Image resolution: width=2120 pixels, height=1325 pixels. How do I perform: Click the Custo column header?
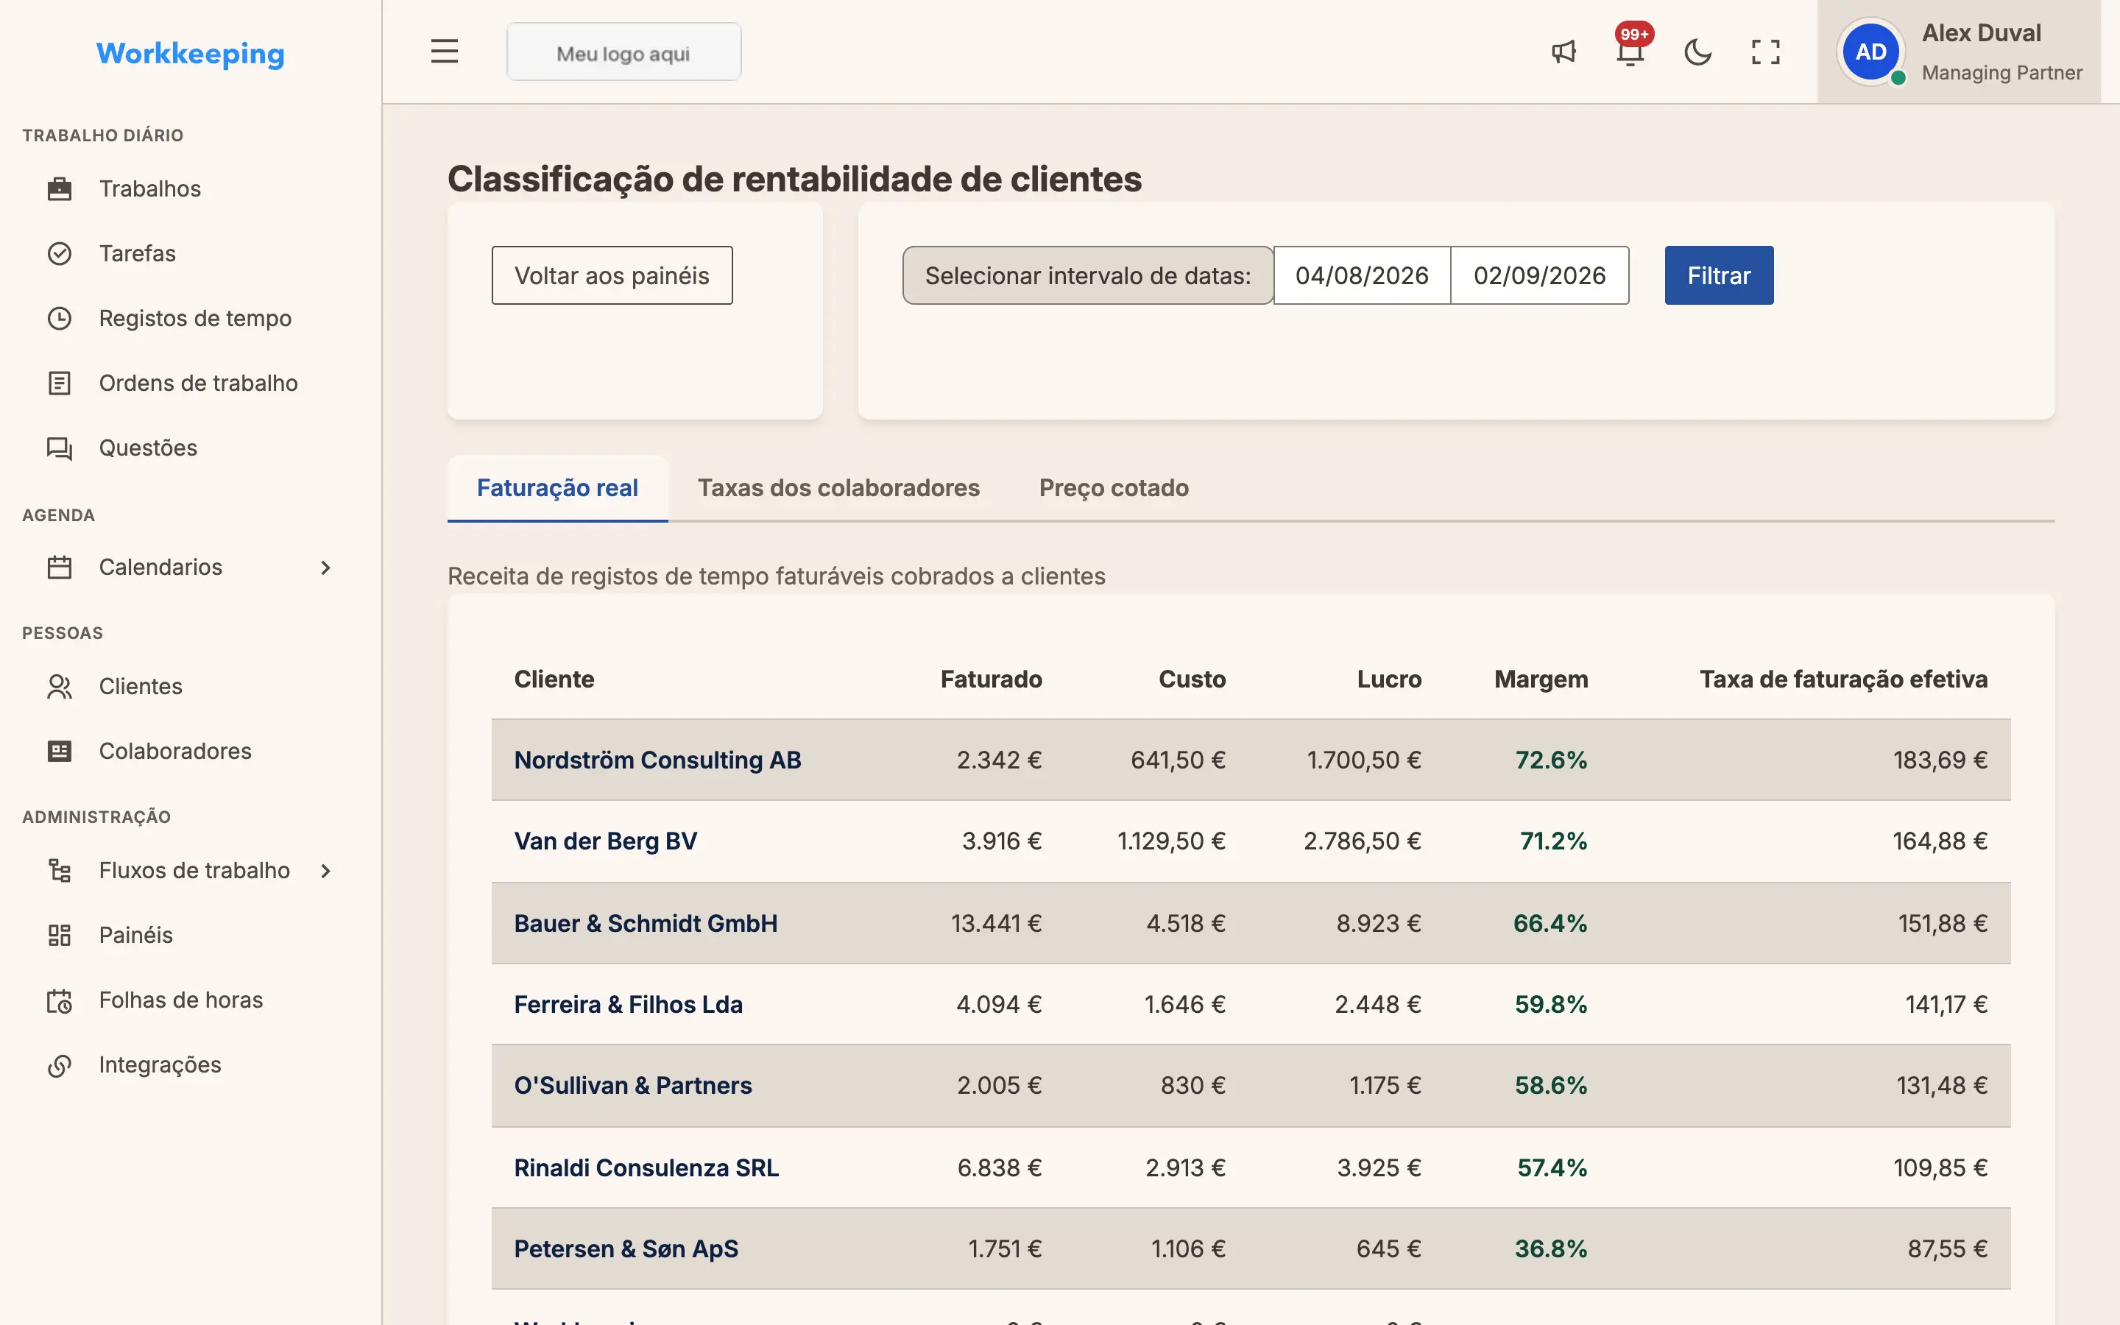click(1192, 679)
